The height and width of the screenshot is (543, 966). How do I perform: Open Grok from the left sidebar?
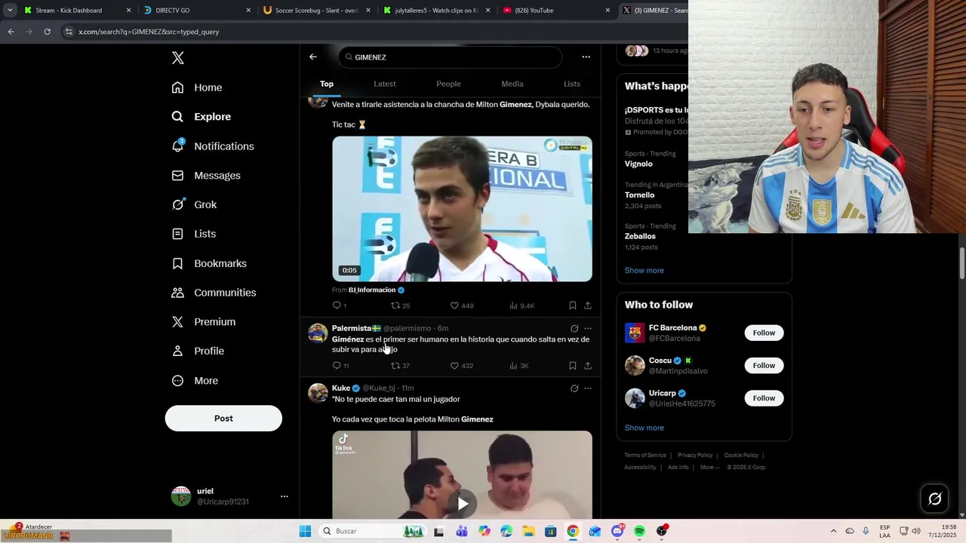point(194,204)
